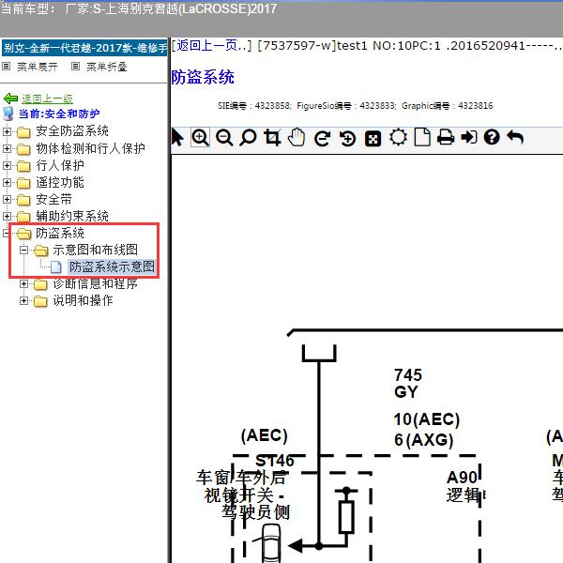Expand the 安全带 tree node
This screenshot has height=563, width=563.
click(7, 199)
